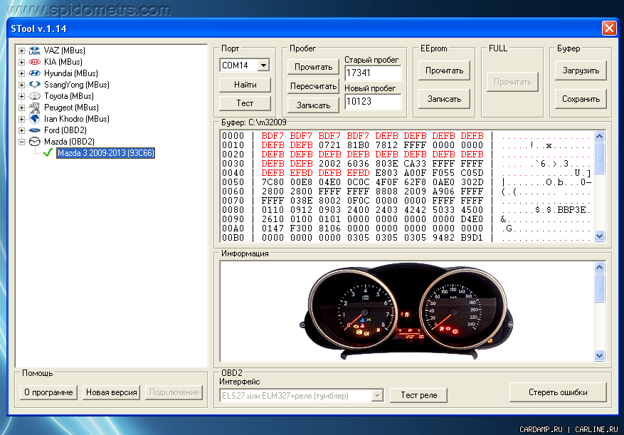This screenshot has height=435, width=624.
Task: Click the Peugeot lion logo icon
Action: tap(34, 108)
